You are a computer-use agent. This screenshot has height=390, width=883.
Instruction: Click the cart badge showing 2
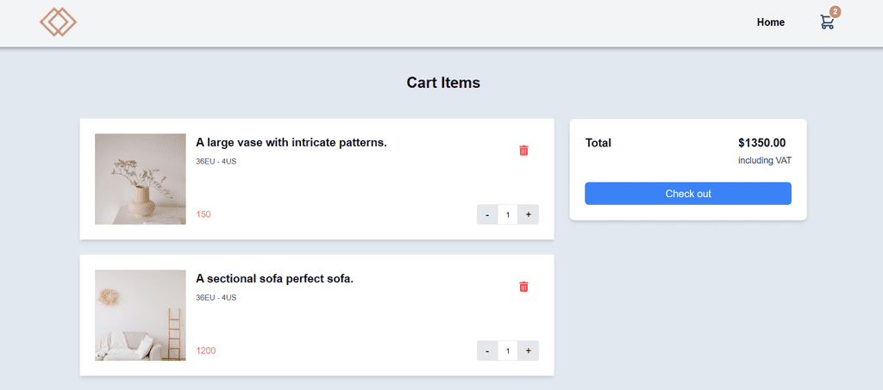click(x=835, y=12)
